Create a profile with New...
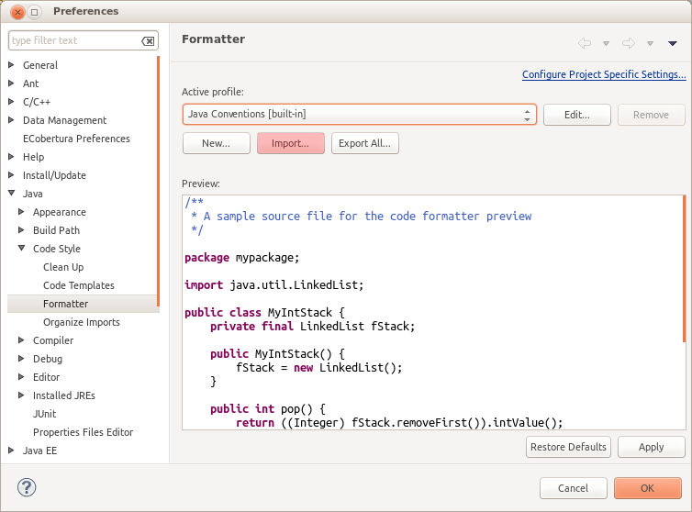 pos(217,143)
